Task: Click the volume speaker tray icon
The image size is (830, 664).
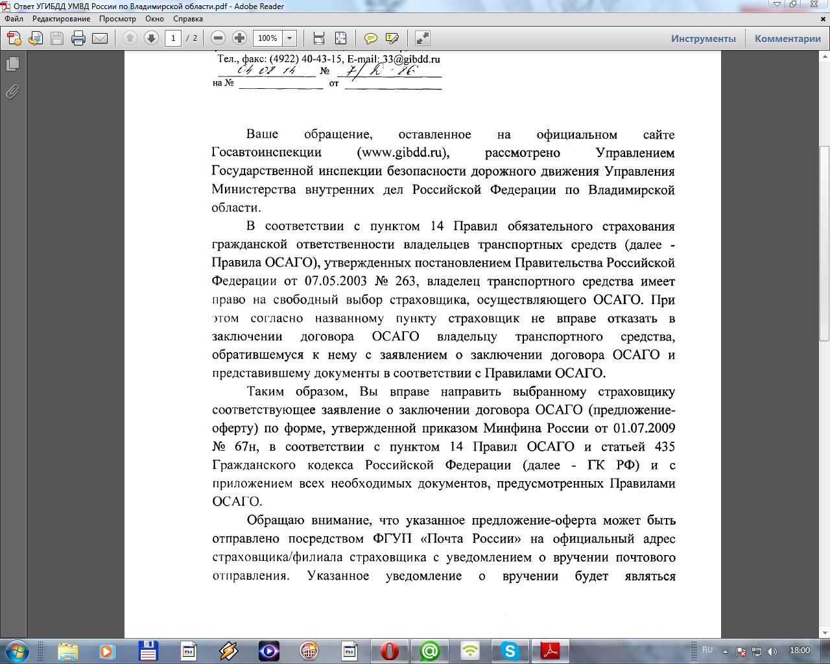Action: [772, 651]
